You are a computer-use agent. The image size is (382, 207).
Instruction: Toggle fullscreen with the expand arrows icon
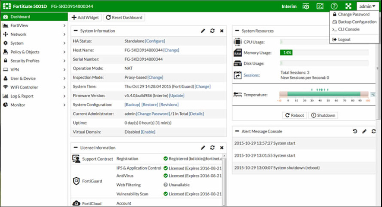click(348, 6)
